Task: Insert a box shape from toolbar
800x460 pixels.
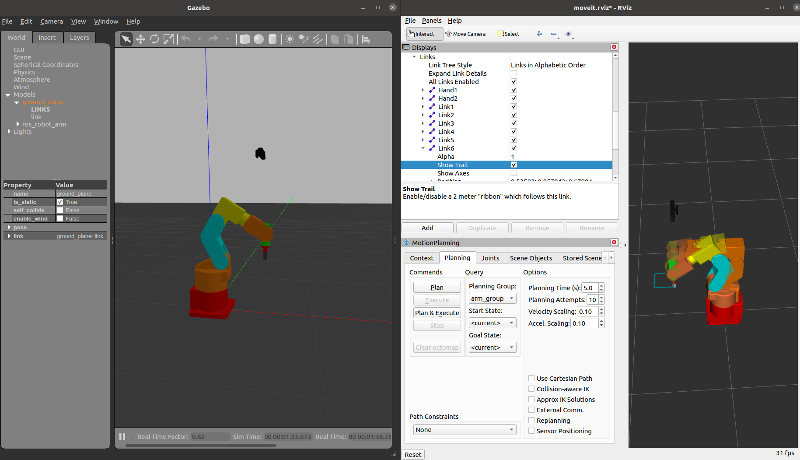Action: 245,39
